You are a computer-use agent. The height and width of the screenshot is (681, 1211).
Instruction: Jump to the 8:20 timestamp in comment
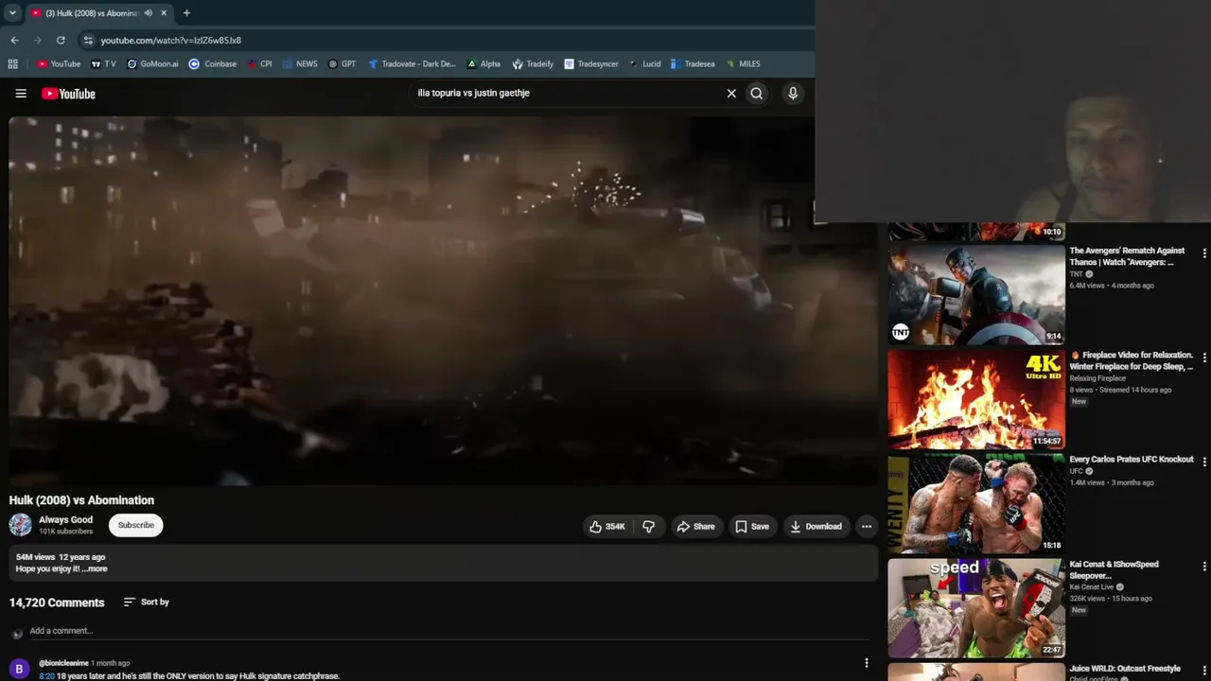click(46, 676)
